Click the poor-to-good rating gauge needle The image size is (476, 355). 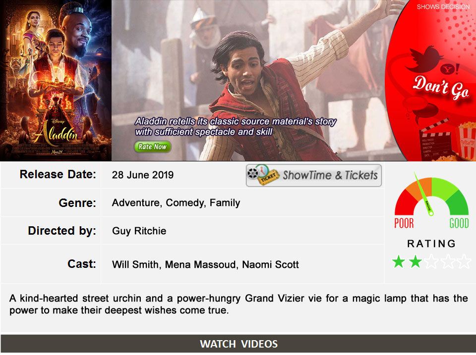pyautogui.click(x=424, y=194)
